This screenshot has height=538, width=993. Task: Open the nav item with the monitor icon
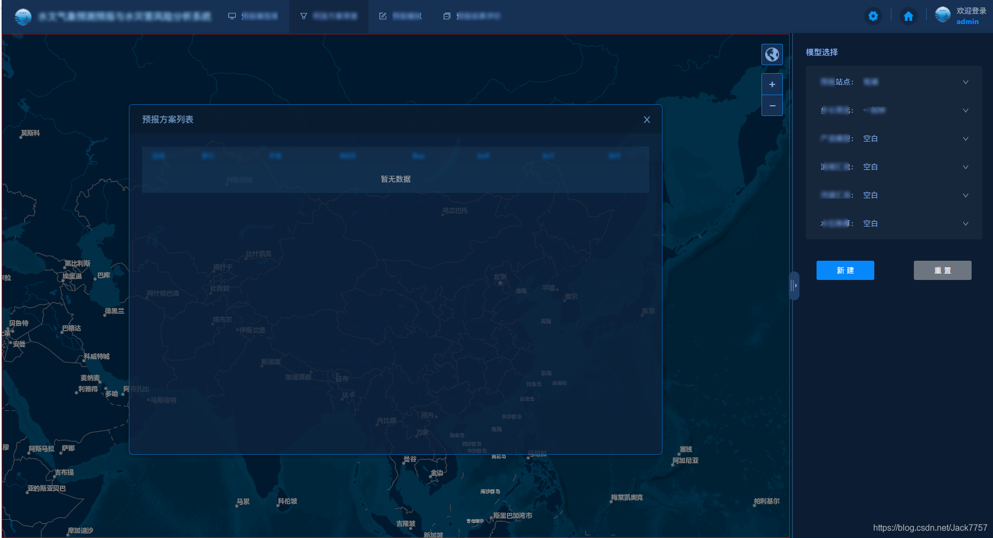pos(253,16)
